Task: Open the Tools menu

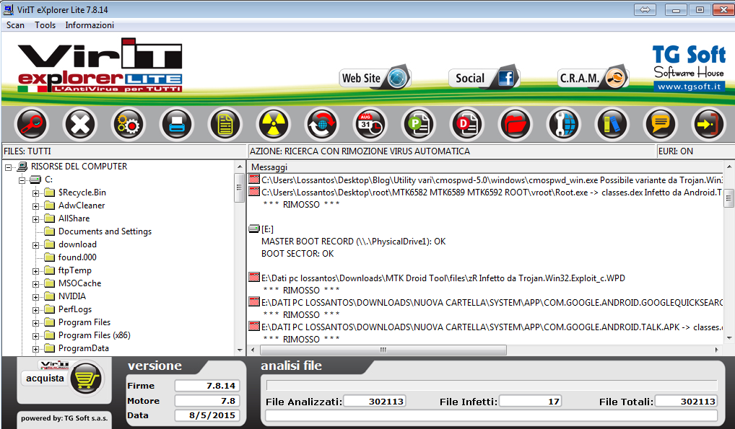Action: (45, 25)
